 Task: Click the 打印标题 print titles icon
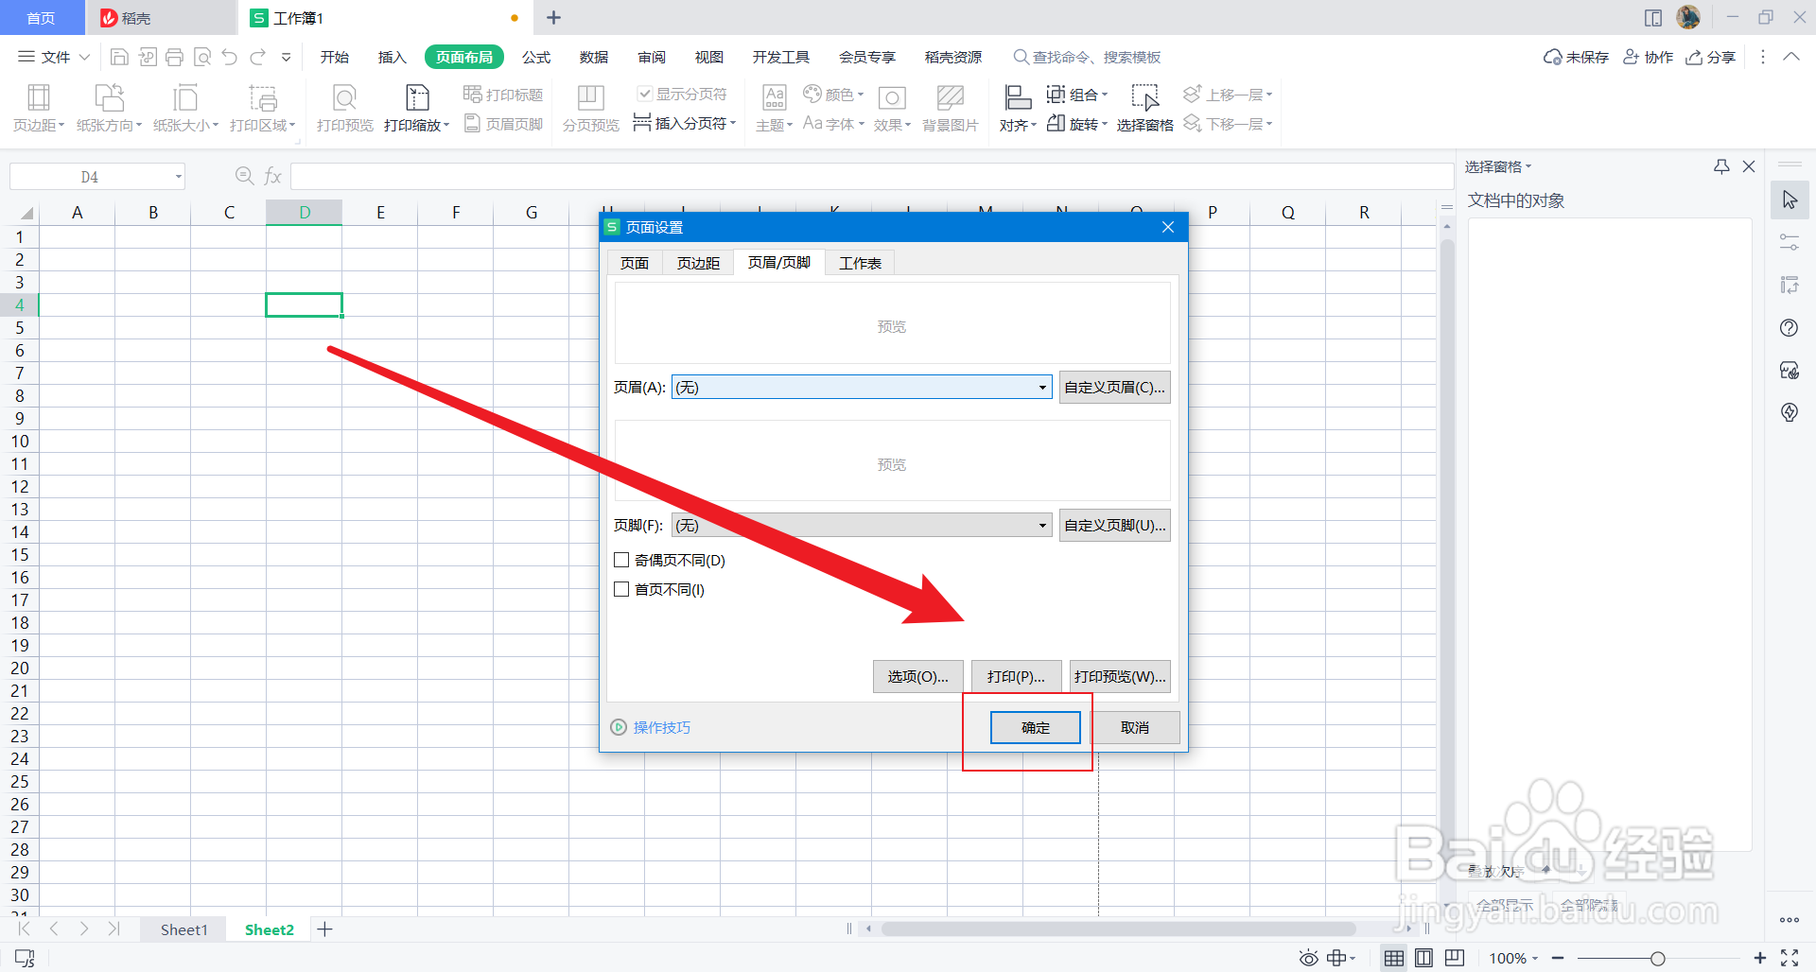tap(503, 95)
